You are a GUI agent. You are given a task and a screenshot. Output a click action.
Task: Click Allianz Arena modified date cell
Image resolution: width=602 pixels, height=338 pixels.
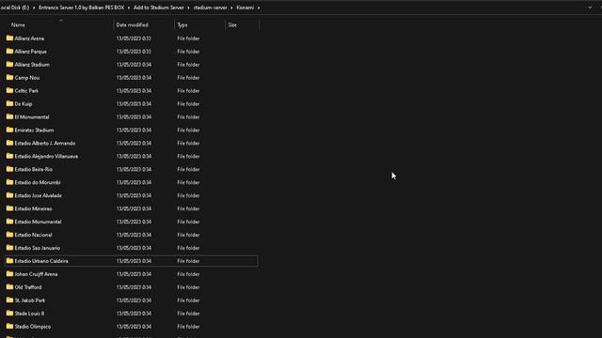134,38
